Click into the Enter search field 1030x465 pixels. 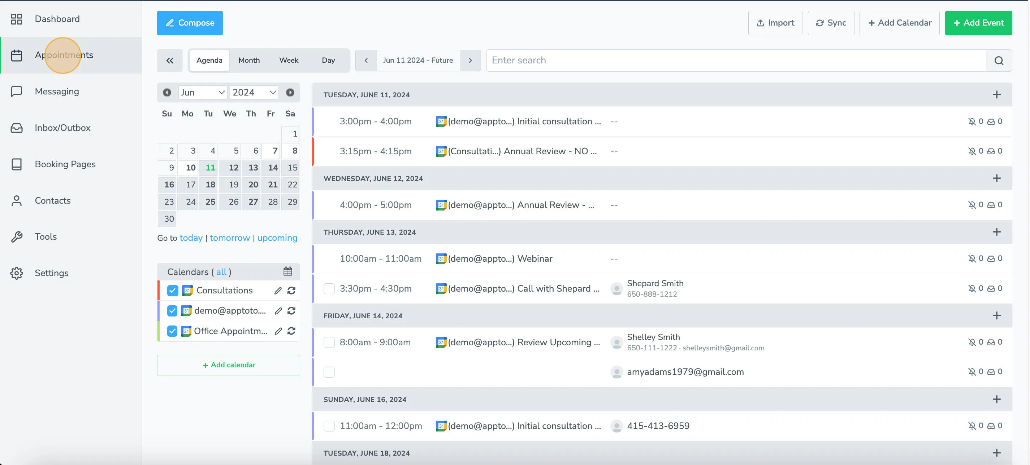[736, 60]
